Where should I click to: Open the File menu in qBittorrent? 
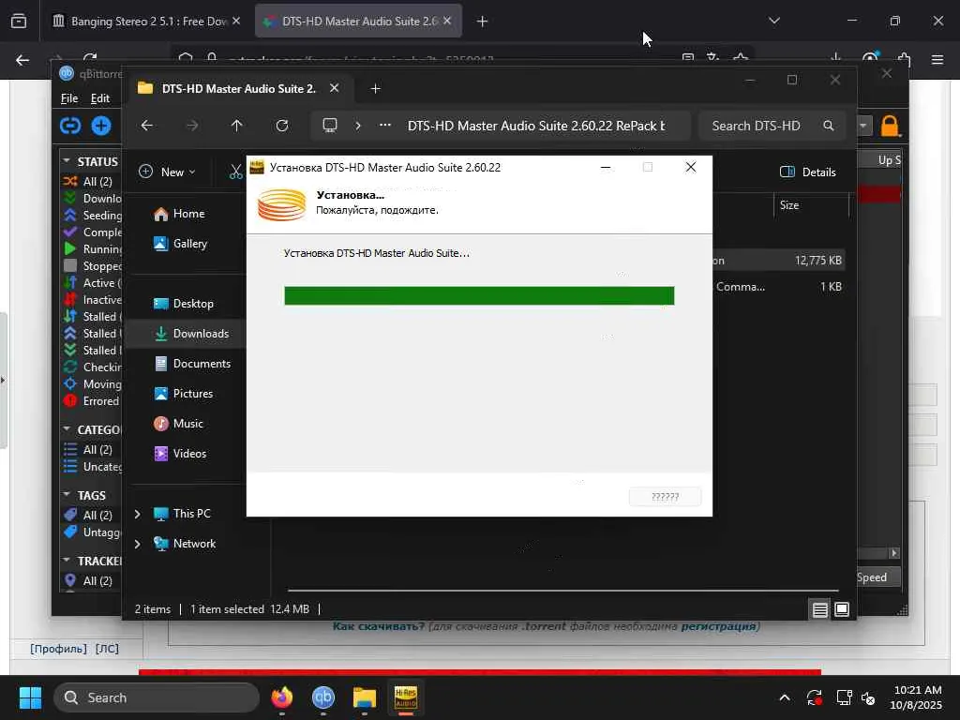coord(69,98)
